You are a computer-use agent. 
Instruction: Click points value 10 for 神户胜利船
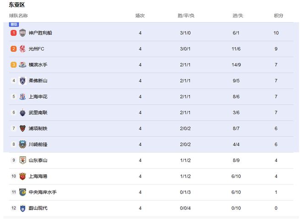(276, 33)
